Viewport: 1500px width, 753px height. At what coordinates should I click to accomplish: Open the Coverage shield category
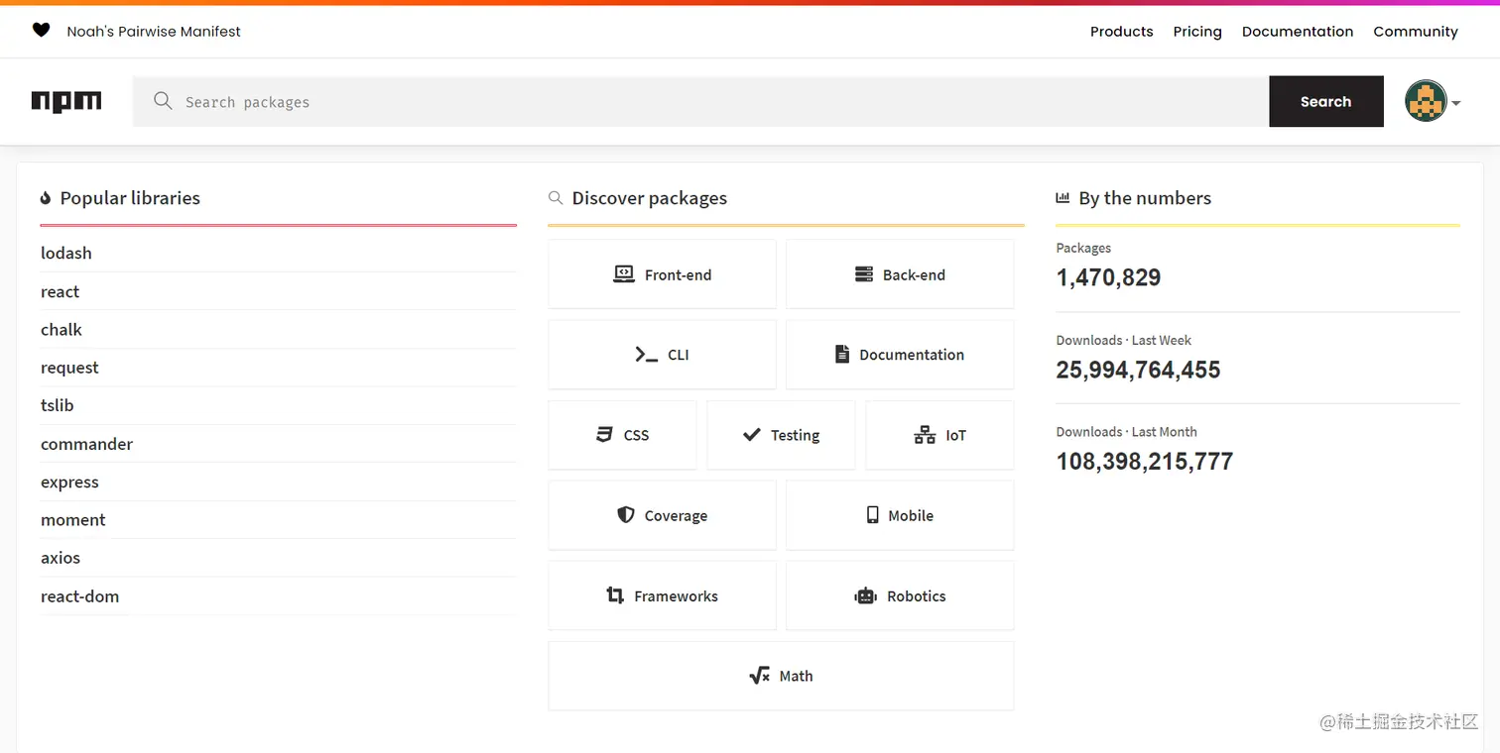(662, 515)
